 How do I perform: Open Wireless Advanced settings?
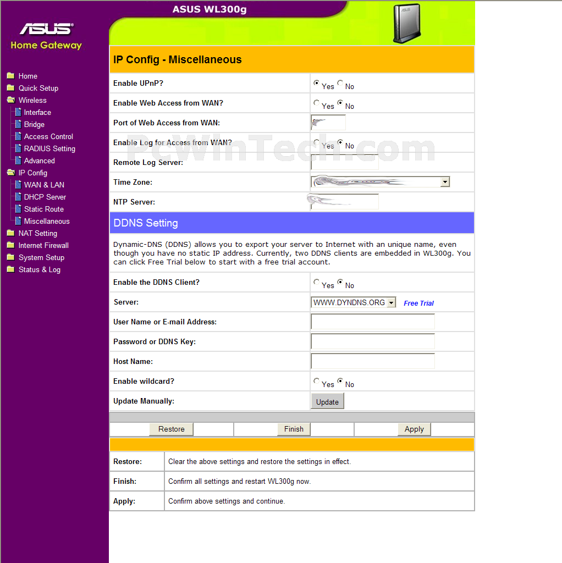40,161
